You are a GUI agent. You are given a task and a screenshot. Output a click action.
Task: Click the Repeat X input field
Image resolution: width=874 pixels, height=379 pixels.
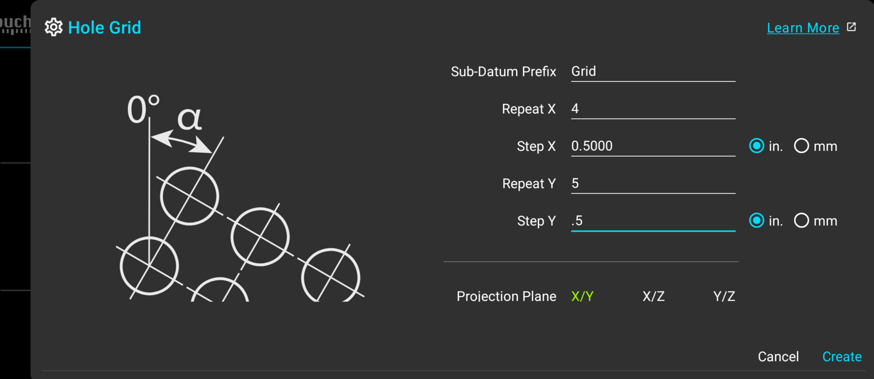pyautogui.click(x=653, y=109)
